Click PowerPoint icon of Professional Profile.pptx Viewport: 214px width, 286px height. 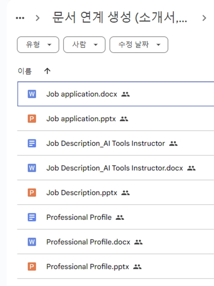tap(31, 267)
